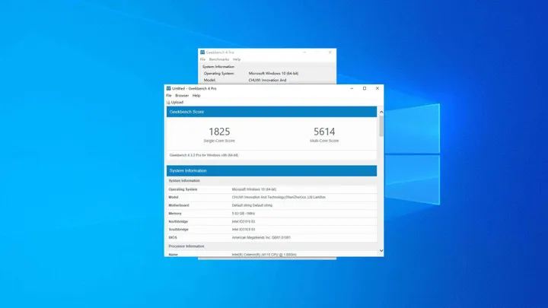
Task: Close the background Geekbench 4 Pro window
Action: click(x=330, y=52)
